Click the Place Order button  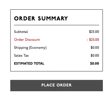[x=57, y=86]
